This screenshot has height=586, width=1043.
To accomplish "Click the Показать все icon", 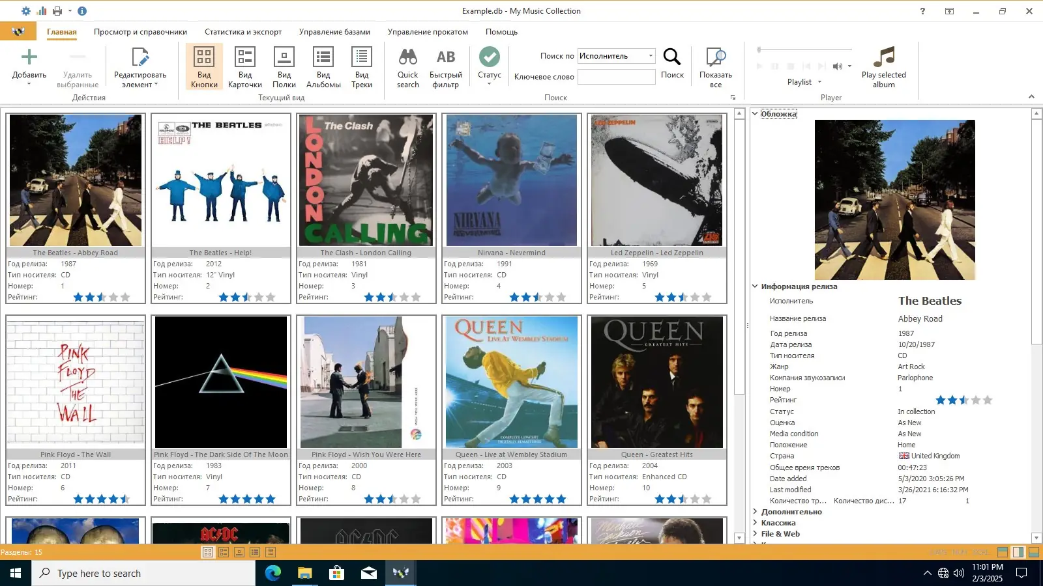I will click(x=715, y=57).
